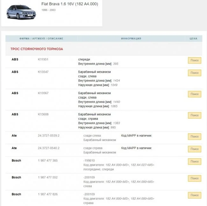
Task: Click Поиск next to K13608
Action: tap(194, 115)
